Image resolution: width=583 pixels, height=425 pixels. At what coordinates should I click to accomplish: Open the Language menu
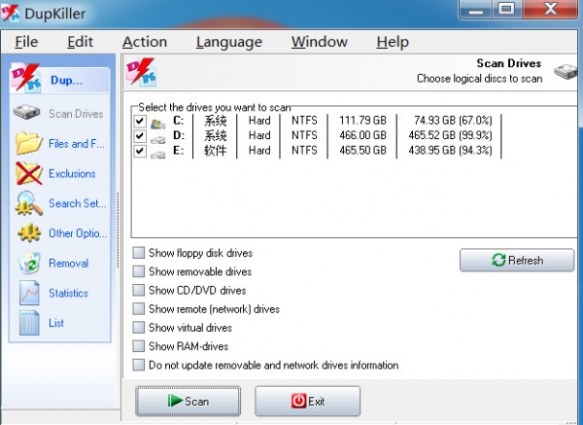(x=228, y=42)
